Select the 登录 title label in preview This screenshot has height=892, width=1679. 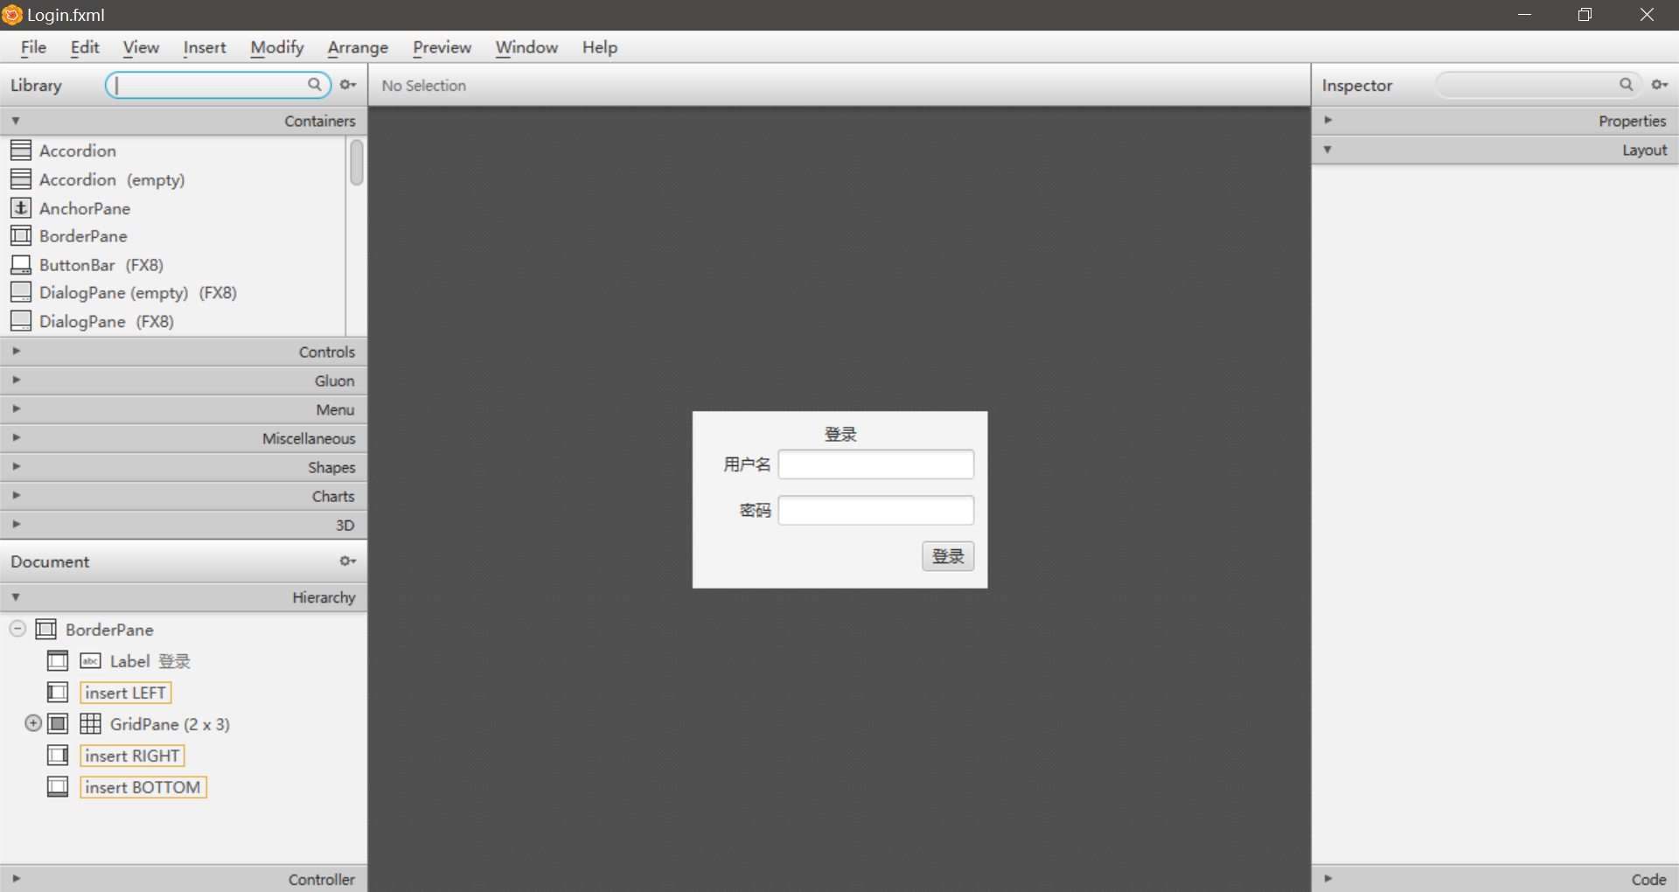[840, 435]
